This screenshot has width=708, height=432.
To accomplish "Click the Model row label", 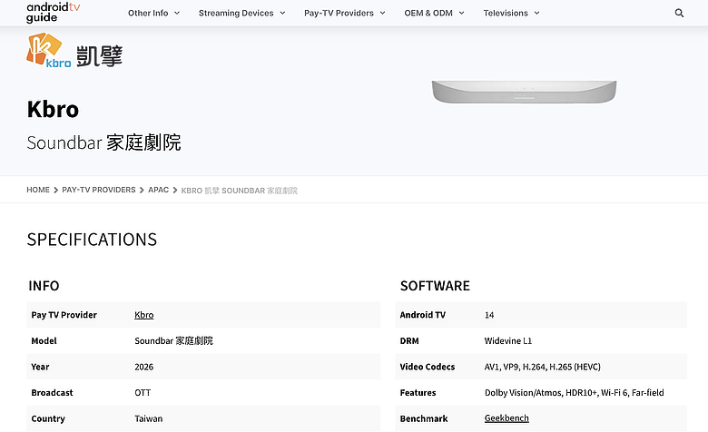I will [44, 341].
